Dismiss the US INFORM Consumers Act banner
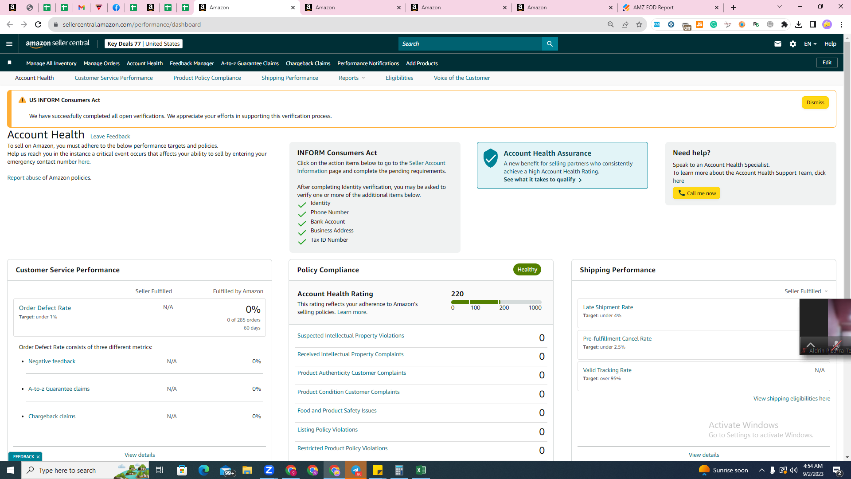Viewport: 851px width, 479px height. (815, 102)
